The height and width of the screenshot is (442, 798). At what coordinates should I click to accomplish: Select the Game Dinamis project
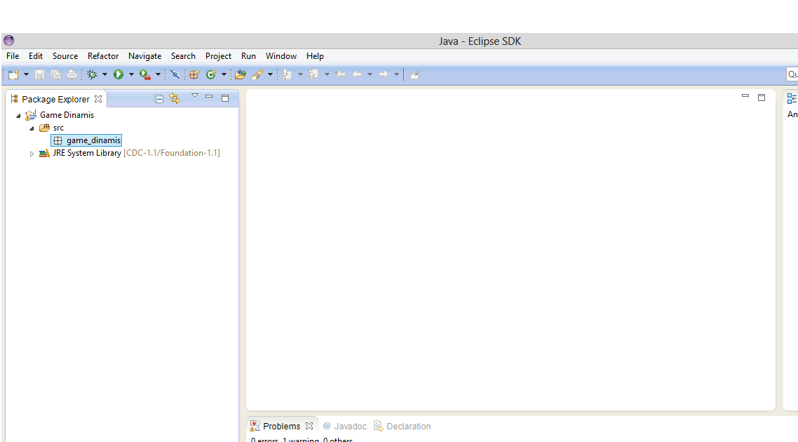click(67, 115)
